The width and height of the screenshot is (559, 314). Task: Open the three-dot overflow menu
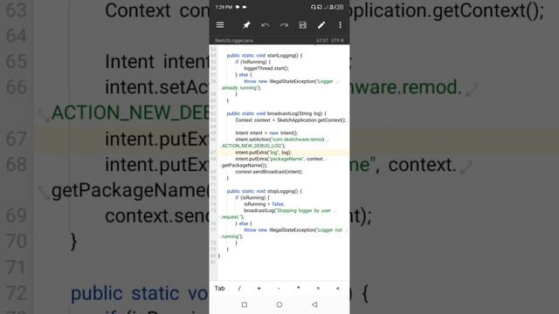(340, 25)
